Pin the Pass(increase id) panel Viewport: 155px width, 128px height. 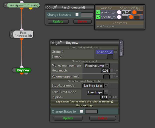(x=54, y=7)
